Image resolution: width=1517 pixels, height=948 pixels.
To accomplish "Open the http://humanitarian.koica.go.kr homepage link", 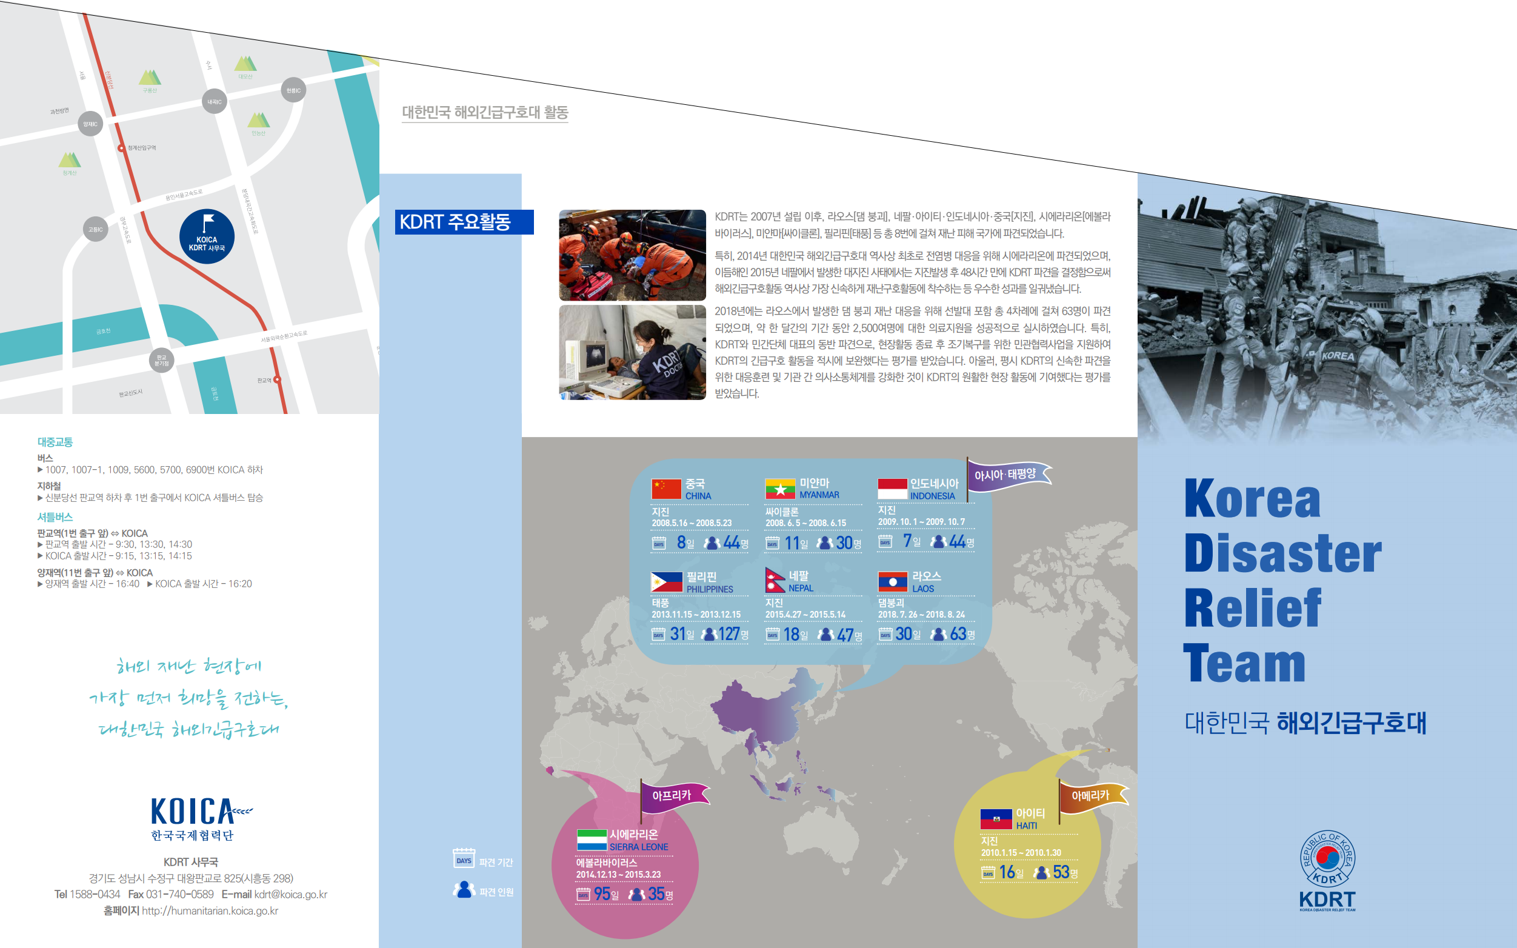I will (x=209, y=910).
